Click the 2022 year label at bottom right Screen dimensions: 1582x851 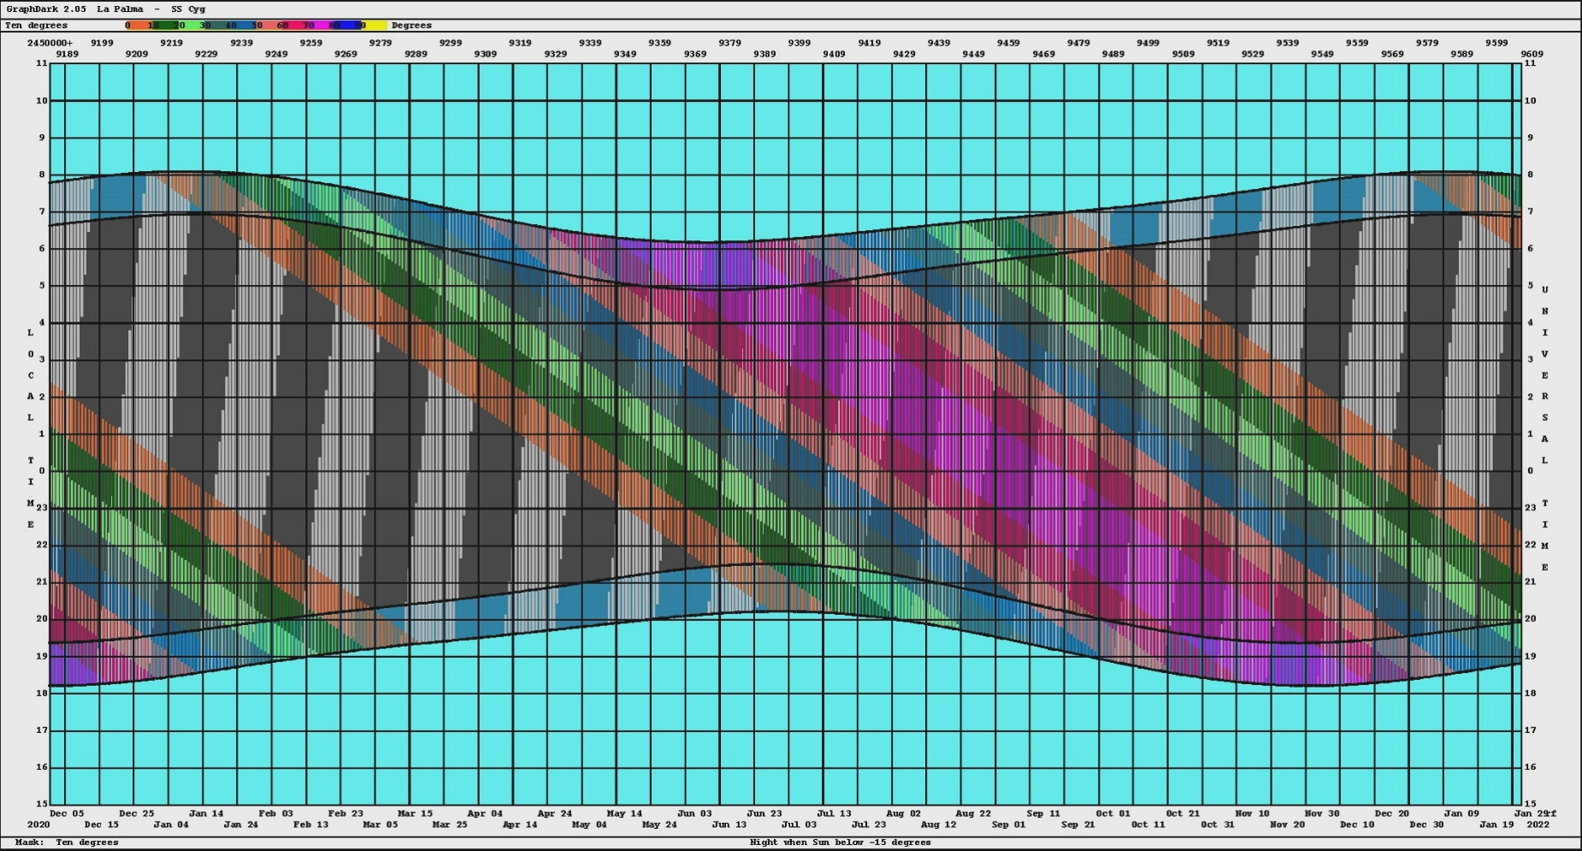point(1538,824)
